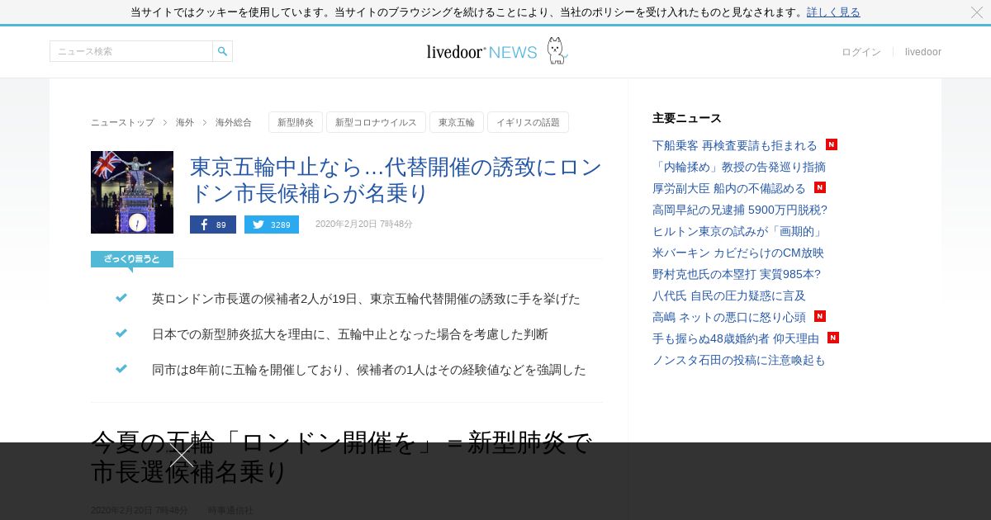Share article on Facebook (89)
Screen dimensions: 991x520
point(213,225)
